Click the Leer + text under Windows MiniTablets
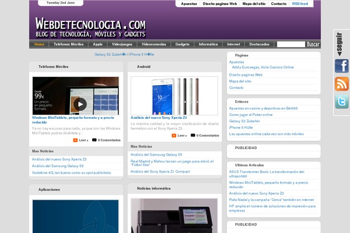This screenshot has height=233, width=350. tap(83, 140)
